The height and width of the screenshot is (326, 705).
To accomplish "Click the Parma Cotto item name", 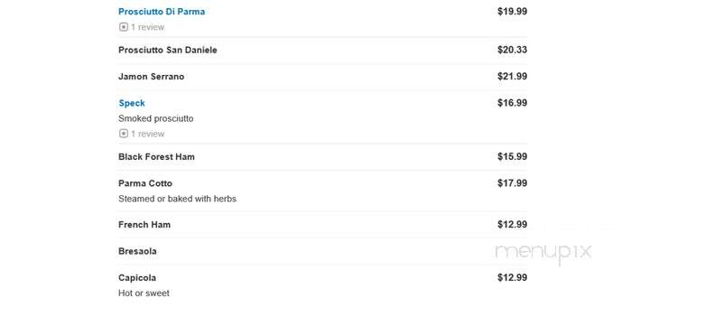I will tap(145, 183).
